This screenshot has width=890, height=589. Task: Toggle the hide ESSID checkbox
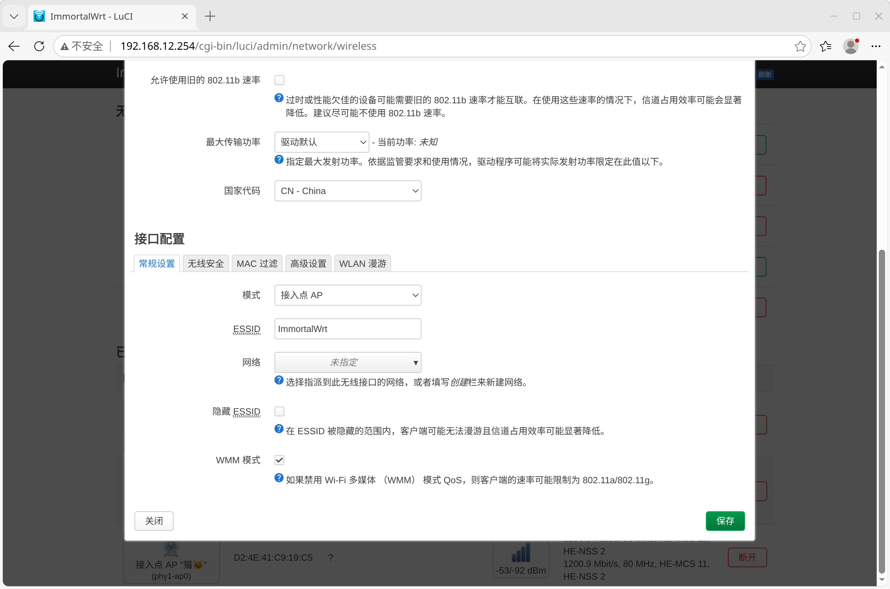click(279, 411)
